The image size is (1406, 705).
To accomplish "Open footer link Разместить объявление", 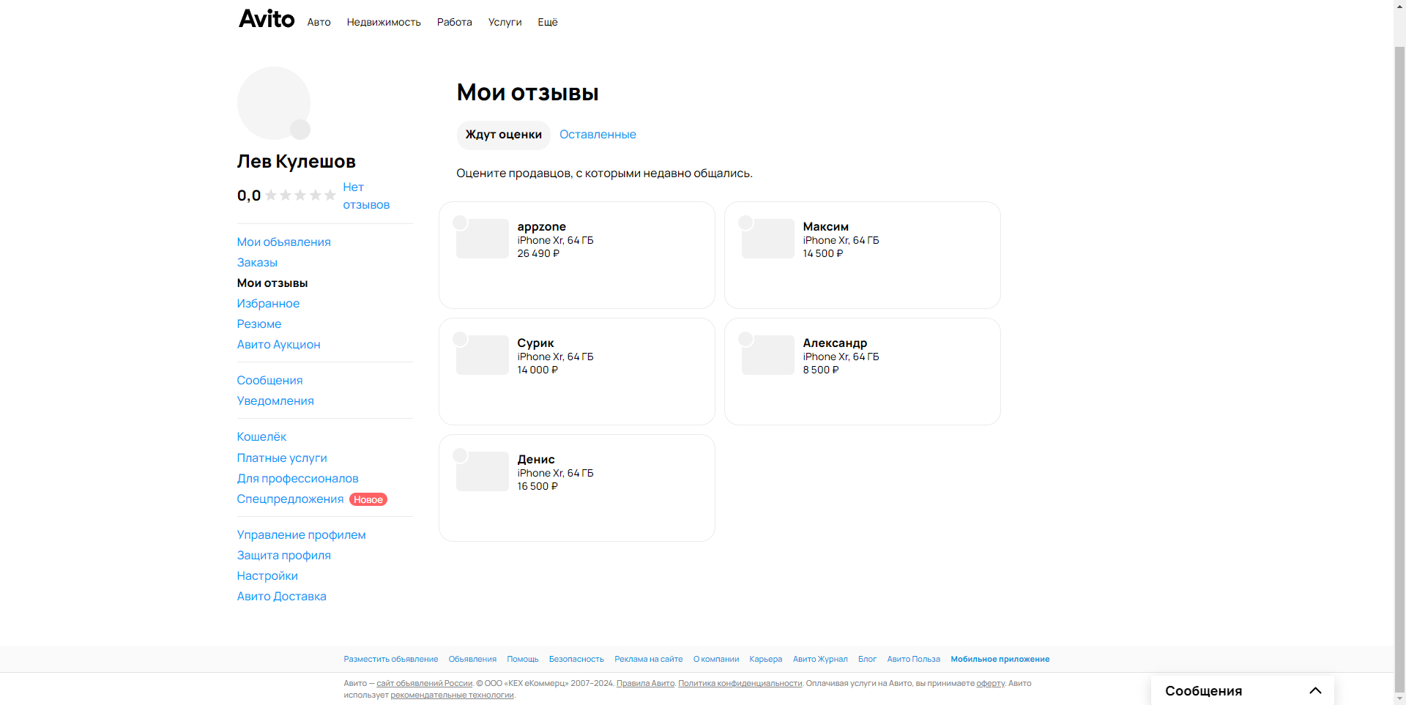I will pos(391,659).
